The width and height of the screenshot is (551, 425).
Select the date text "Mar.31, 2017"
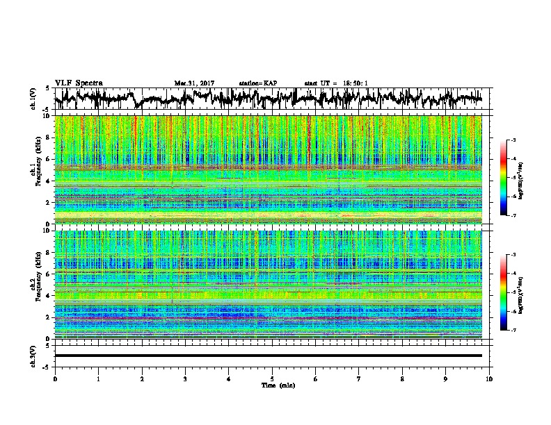[194, 83]
